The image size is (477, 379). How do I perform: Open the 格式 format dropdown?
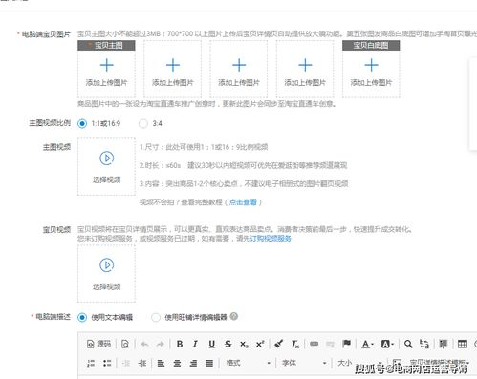click(x=248, y=363)
